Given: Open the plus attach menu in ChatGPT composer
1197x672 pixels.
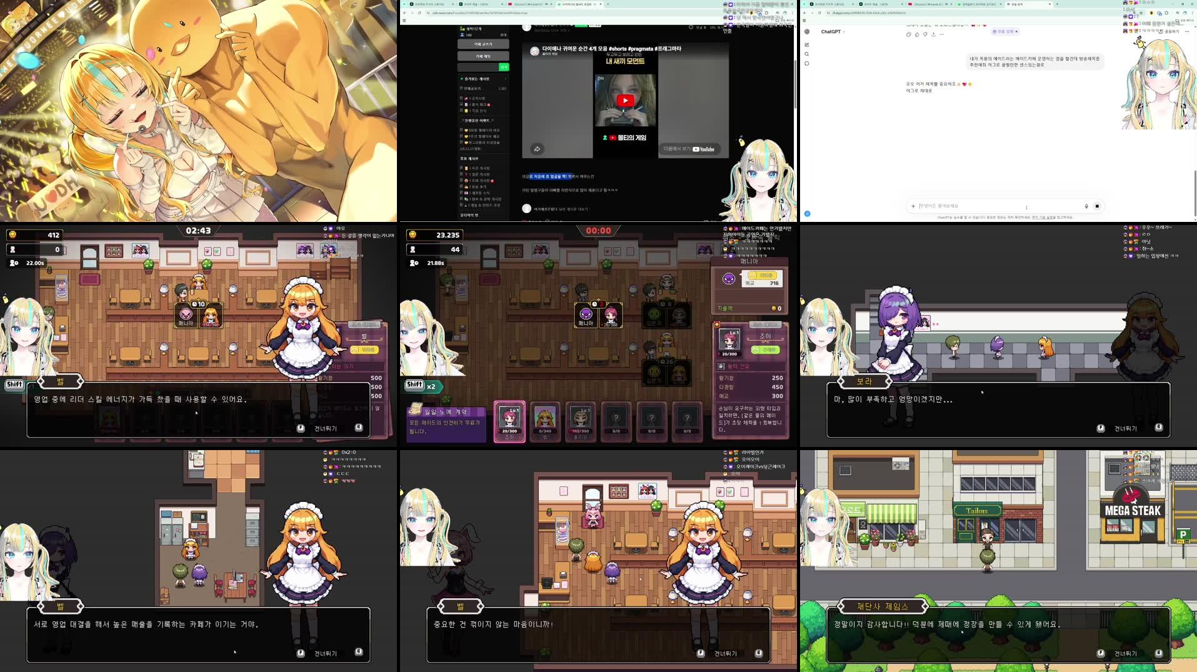Looking at the screenshot, I should [x=913, y=206].
